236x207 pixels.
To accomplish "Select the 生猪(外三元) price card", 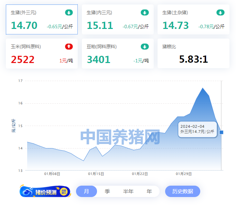I will coord(42,20).
